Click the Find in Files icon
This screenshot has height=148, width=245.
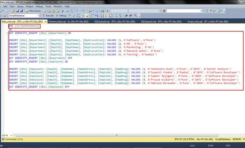[164, 11]
